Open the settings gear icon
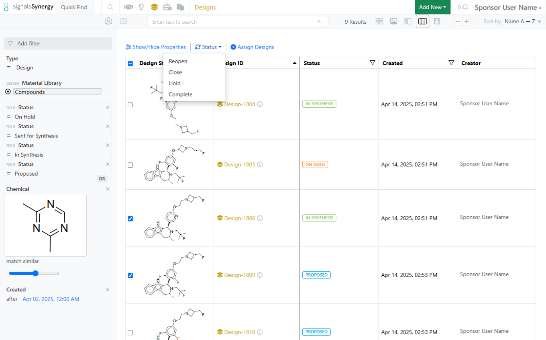 point(108,21)
